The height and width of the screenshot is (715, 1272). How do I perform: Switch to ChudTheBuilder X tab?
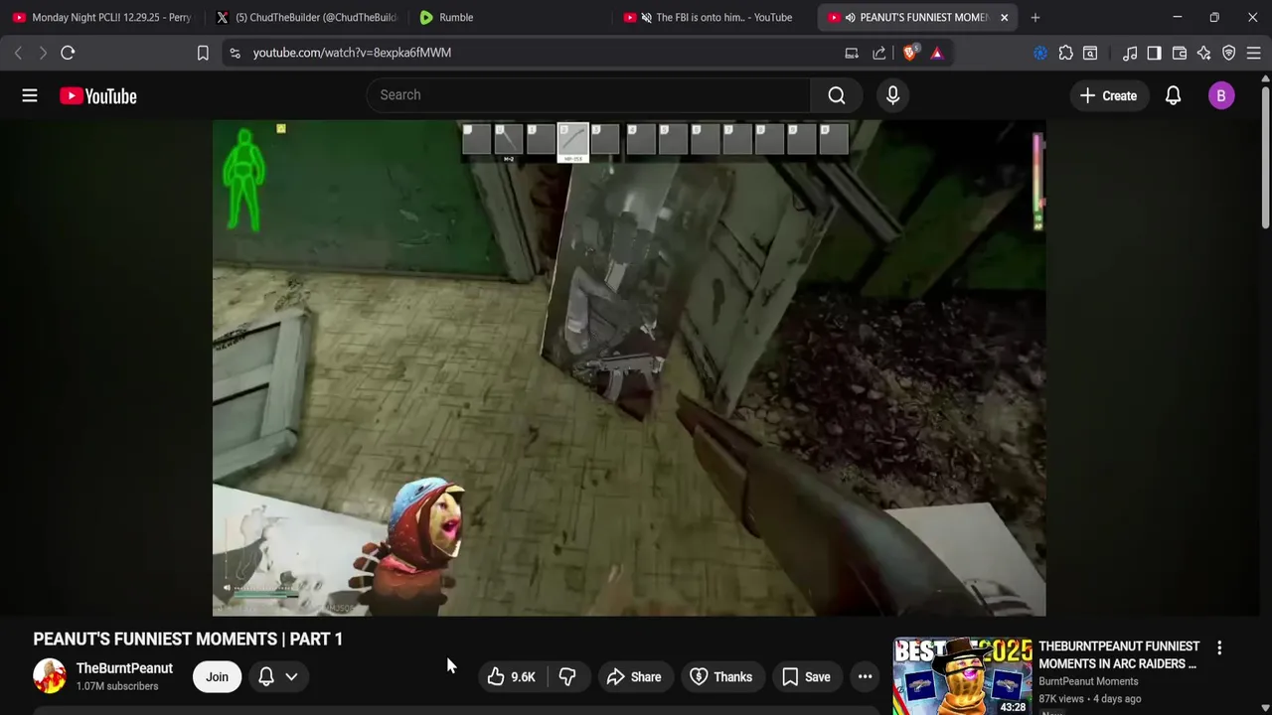coord(306,17)
